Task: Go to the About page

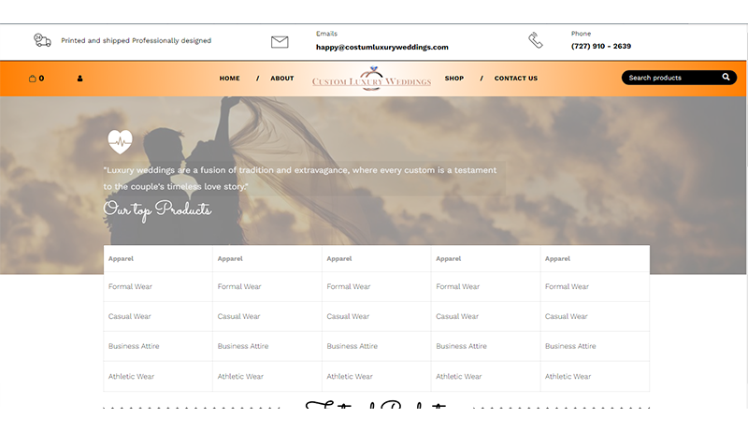Action: coord(281,79)
